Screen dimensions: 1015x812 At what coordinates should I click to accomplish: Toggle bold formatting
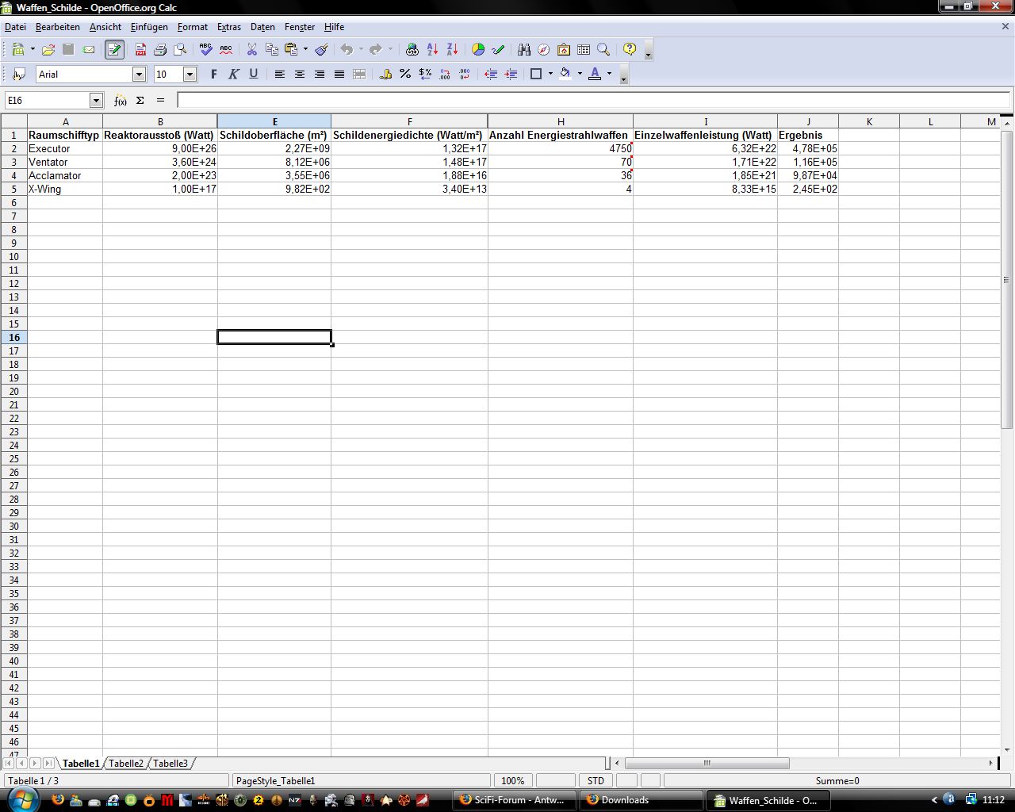coord(213,74)
